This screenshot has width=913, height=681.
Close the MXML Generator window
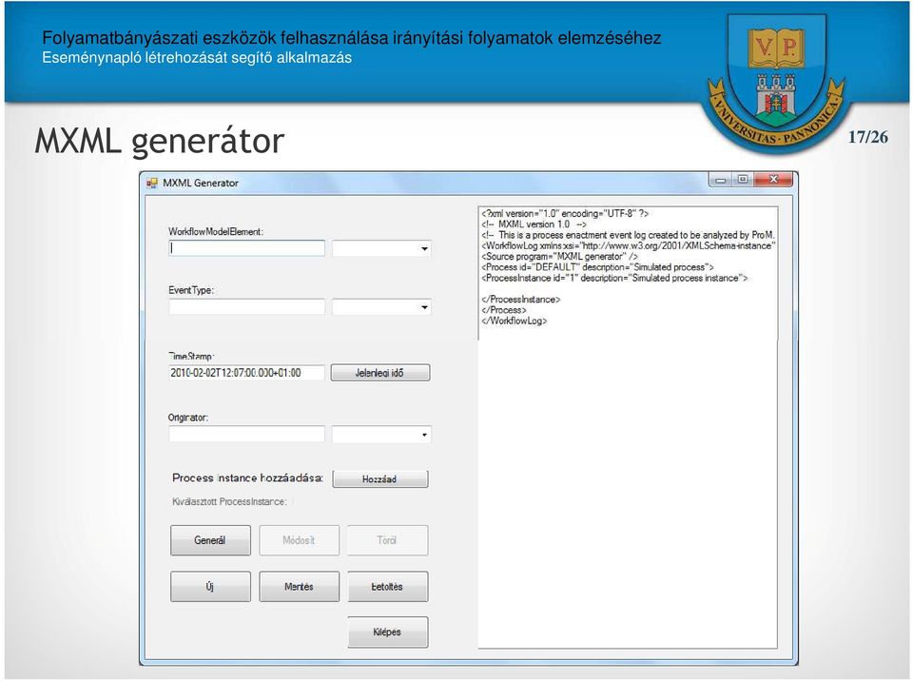tap(773, 180)
